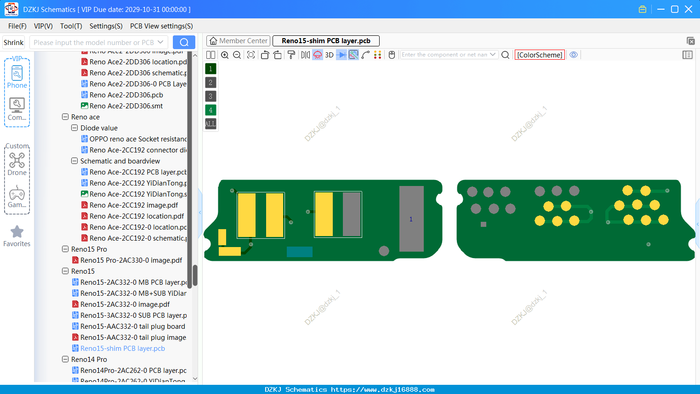This screenshot has width=700, height=394.
Task: Zoom in on the PCB view
Action: 225,55
